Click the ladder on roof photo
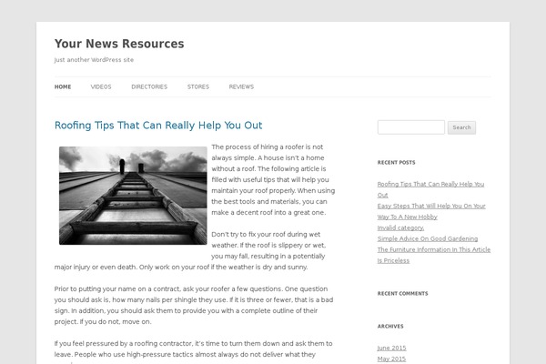 point(133,196)
